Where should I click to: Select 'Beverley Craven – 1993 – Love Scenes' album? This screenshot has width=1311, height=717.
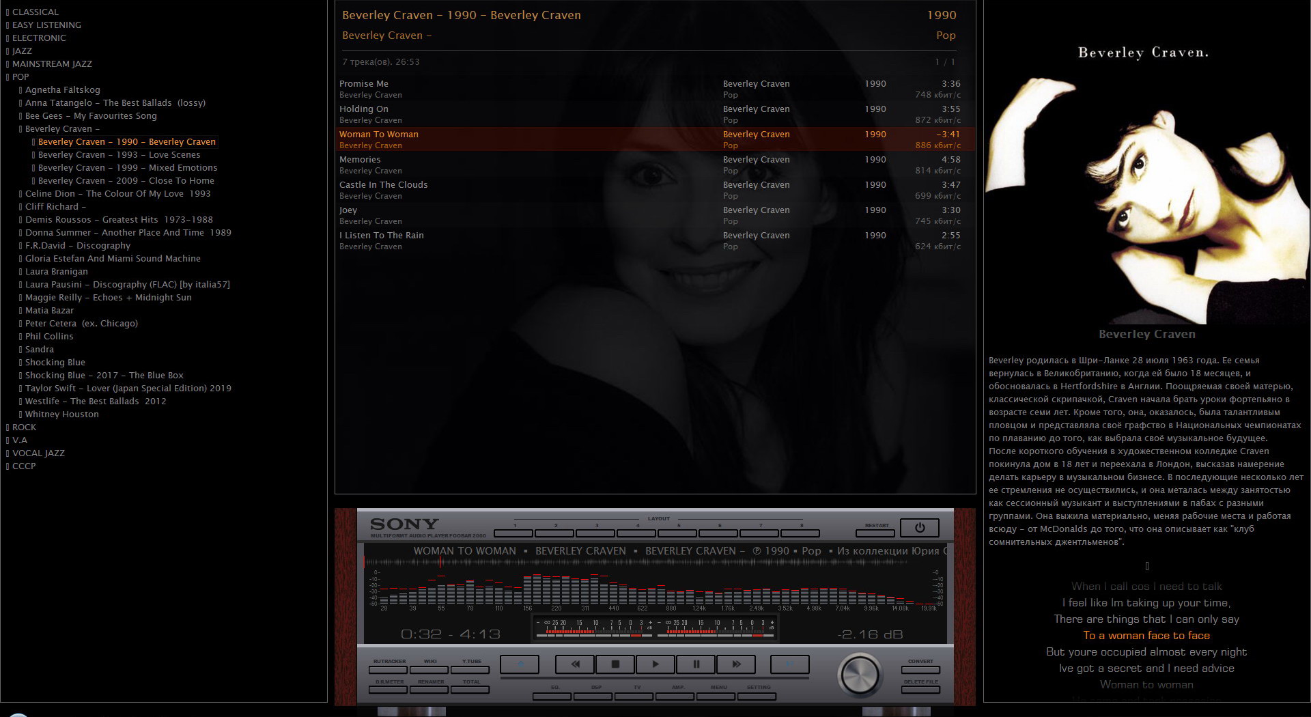(119, 155)
